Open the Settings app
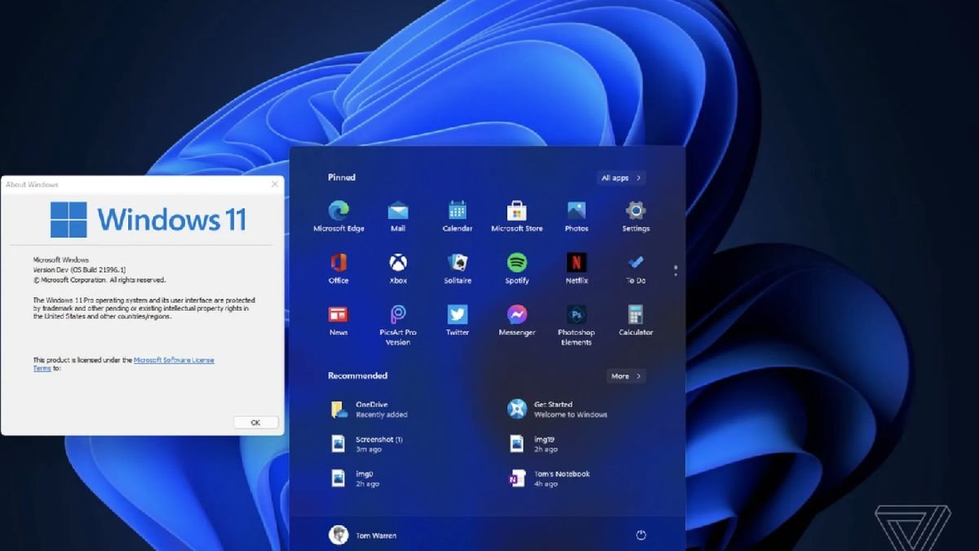 point(635,211)
